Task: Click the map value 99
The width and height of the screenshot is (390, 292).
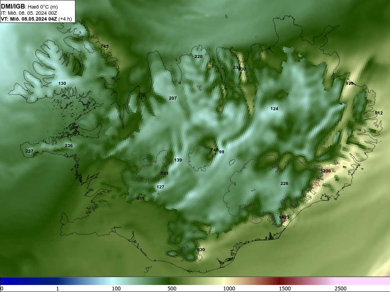Action: pos(222,152)
